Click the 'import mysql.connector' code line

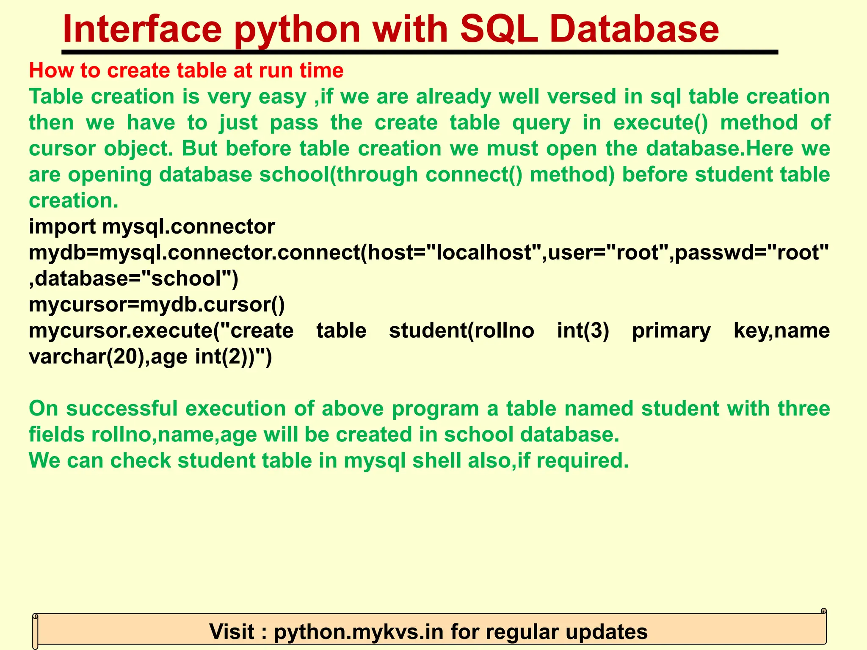pos(152,226)
